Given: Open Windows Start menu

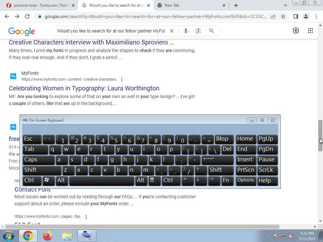Looking at the screenshot, I should (8, 236).
